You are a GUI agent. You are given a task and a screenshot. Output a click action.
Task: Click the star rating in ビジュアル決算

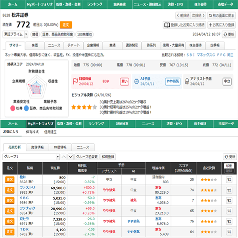[x=84, y=107]
